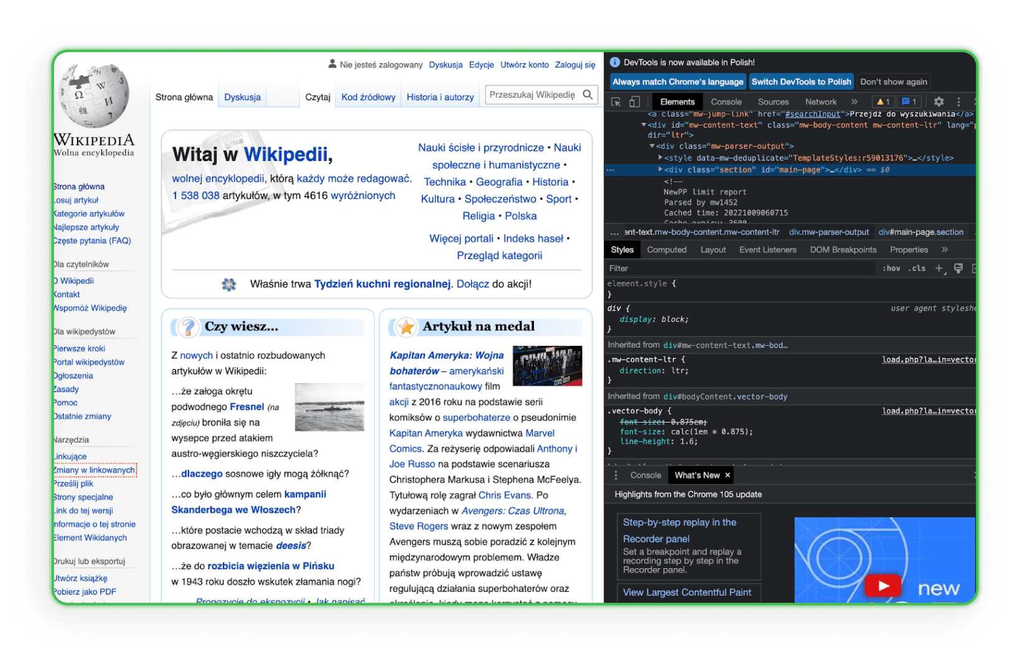Focus the Styles Filter input
Viewport: 1030px width, 655px height.
[741, 268]
